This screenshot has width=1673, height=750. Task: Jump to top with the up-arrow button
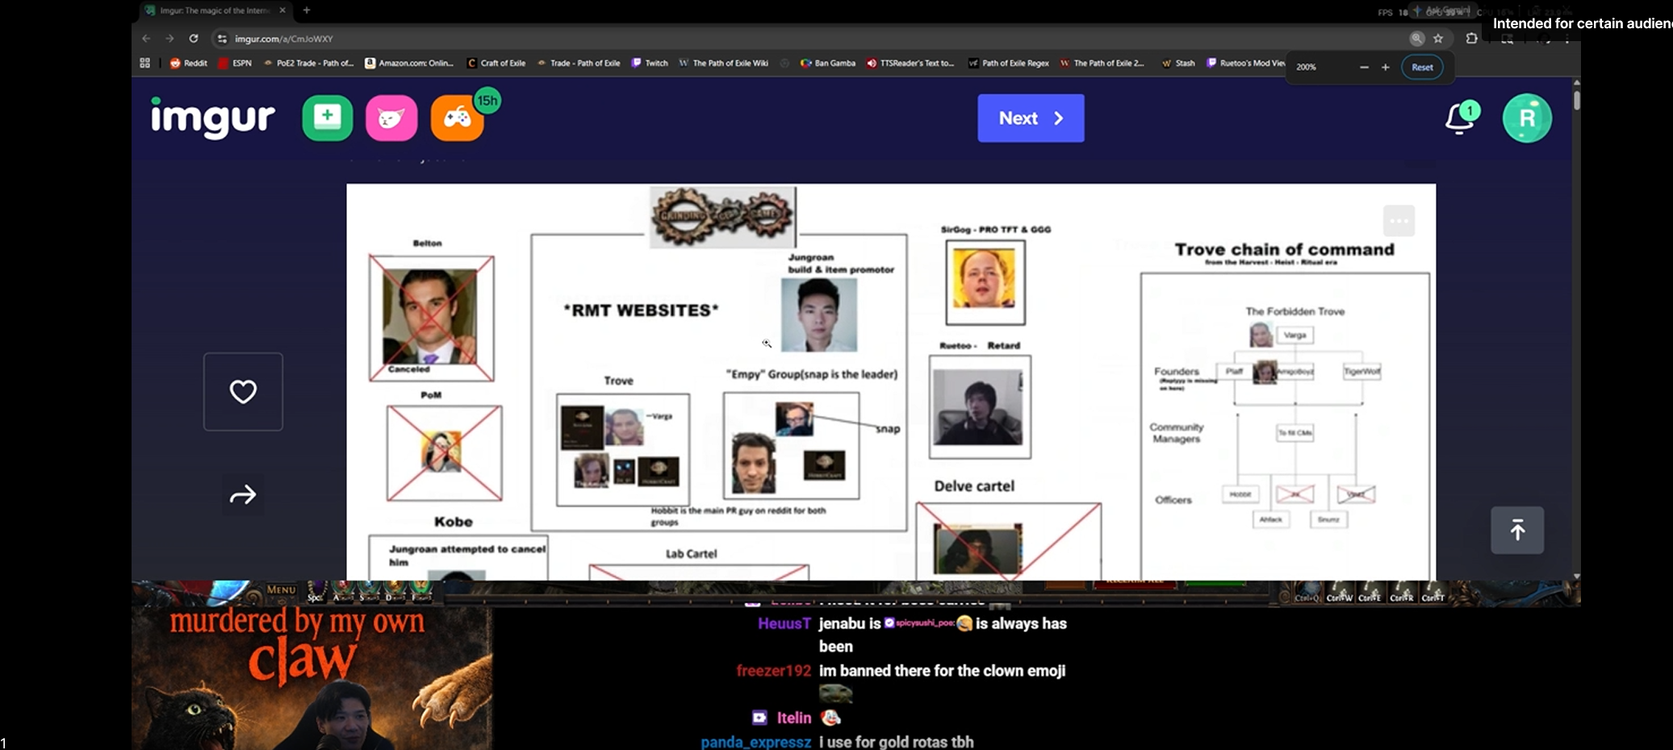(1517, 530)
